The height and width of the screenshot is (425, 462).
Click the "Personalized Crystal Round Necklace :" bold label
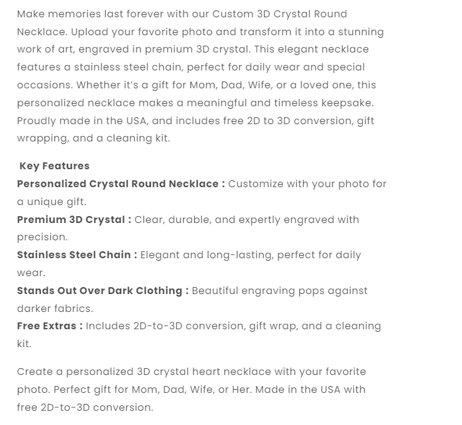tap(121, 183)
